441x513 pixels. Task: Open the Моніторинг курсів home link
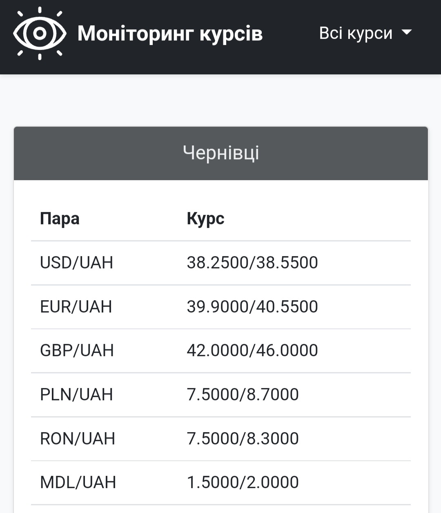coord(170,33)
